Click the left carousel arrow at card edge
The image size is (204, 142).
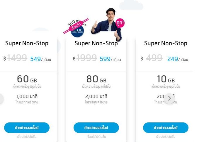[x=1, y=99]
